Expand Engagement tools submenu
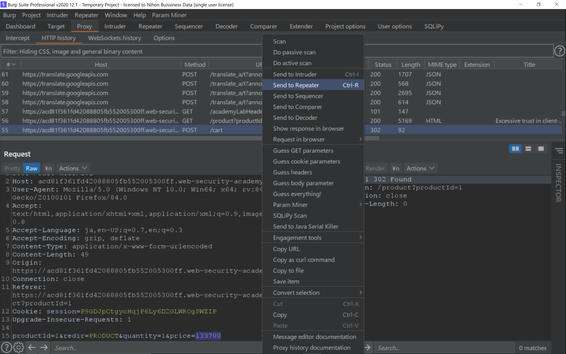This screenshot has width=566, height=354. (313, 237)
